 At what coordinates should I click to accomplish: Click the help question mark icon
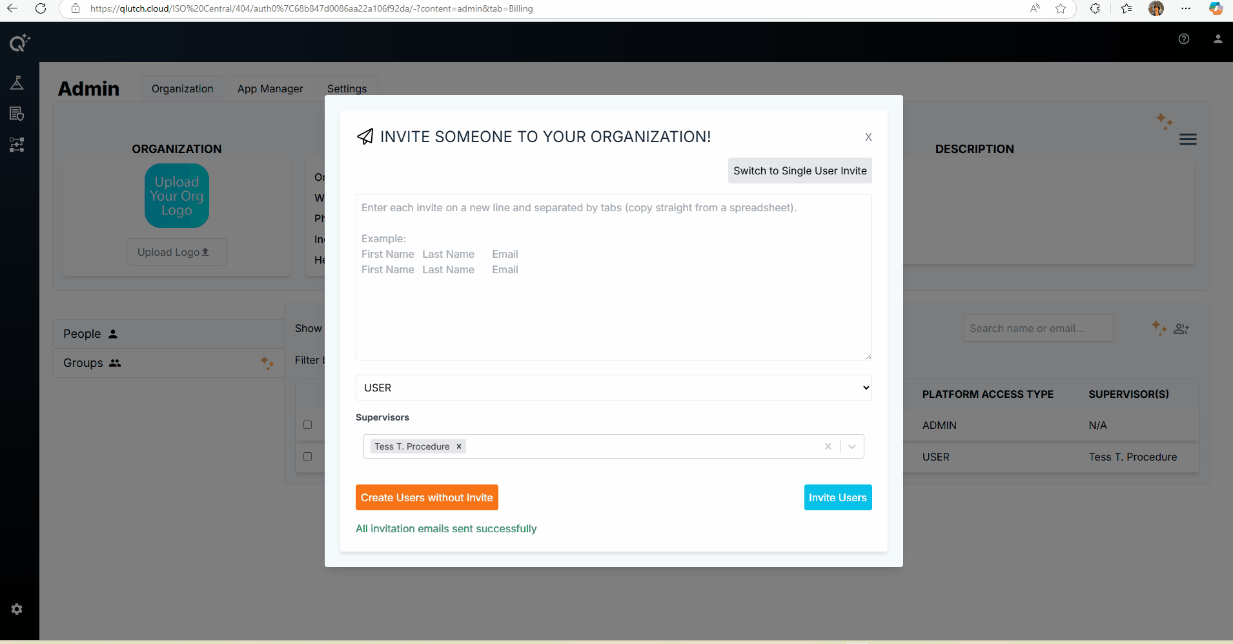[x=1184, y=39]
